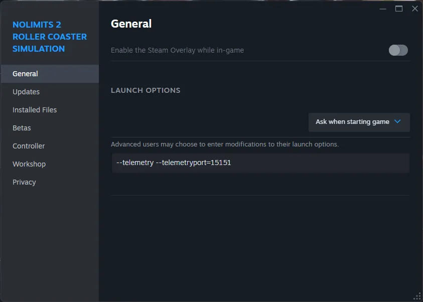Image resolution: width=423 pixels, height=302 pixels.
Task: Open the General settings tab
Action: point(50,74)
